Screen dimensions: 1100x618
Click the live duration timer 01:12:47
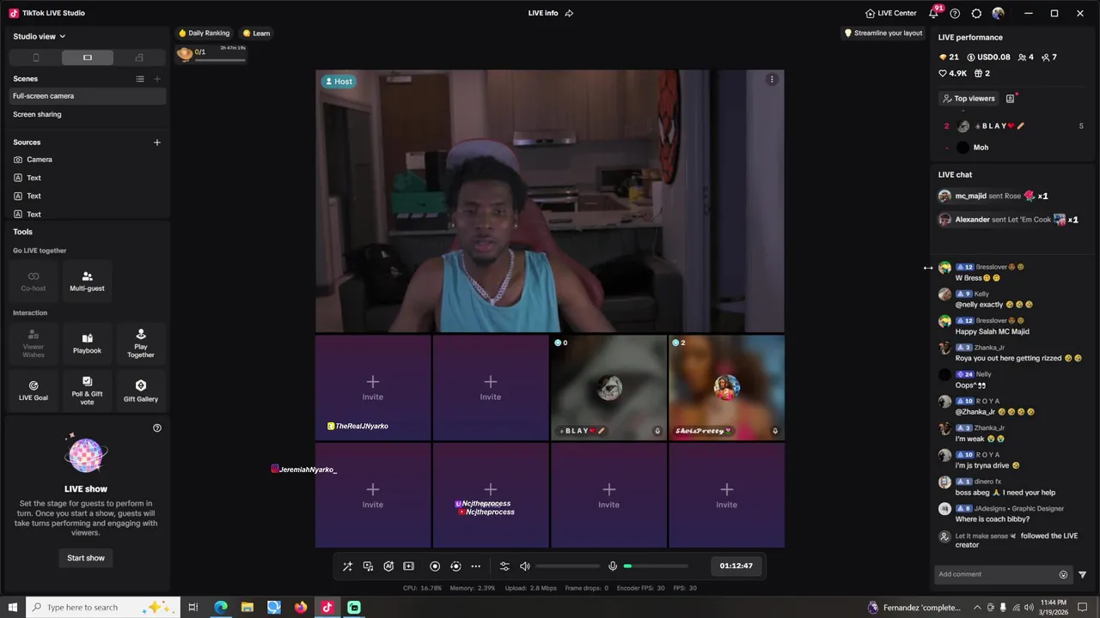736,566
